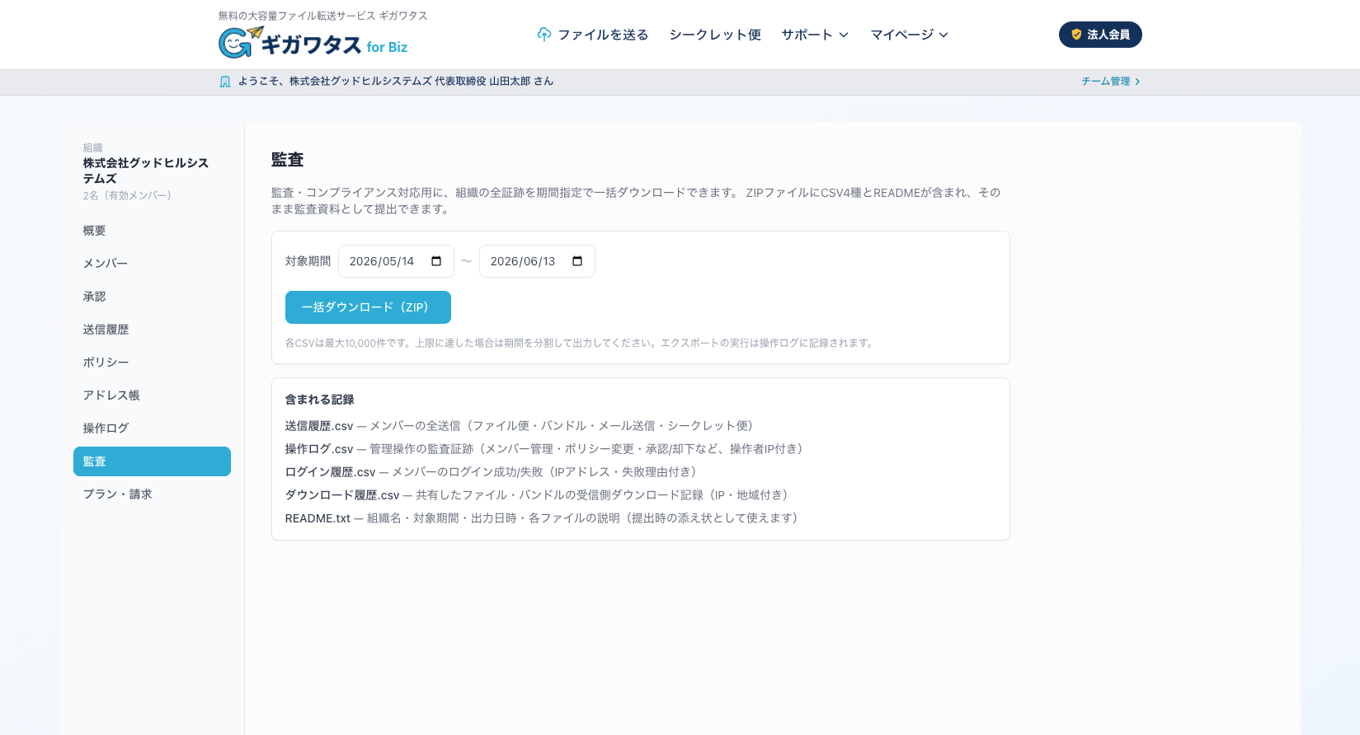The height and width of the screenshot is (735, 1360).
Task: Expand the サポート dropdown menu
Action: (x=815, y=35)
